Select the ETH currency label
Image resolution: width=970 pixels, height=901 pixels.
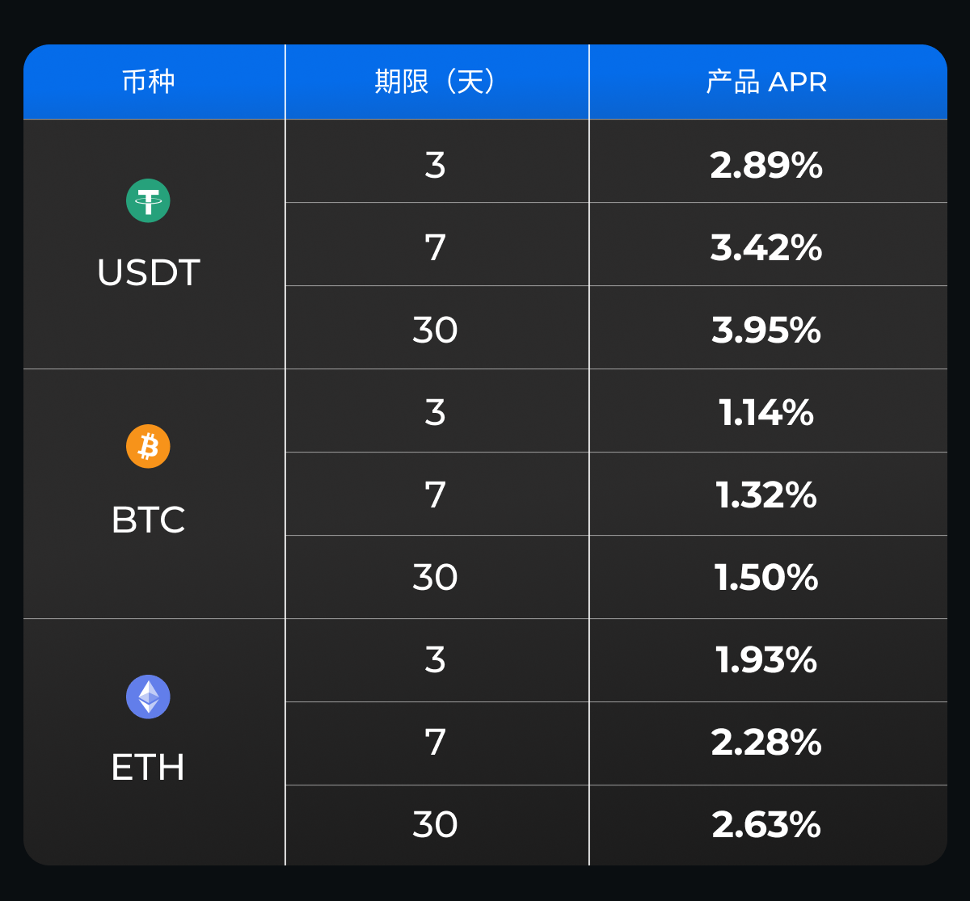[148, 767]
